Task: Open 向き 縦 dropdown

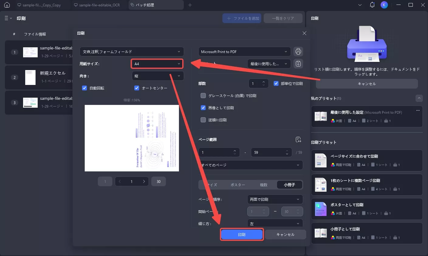Action: [x=158, y=76]
